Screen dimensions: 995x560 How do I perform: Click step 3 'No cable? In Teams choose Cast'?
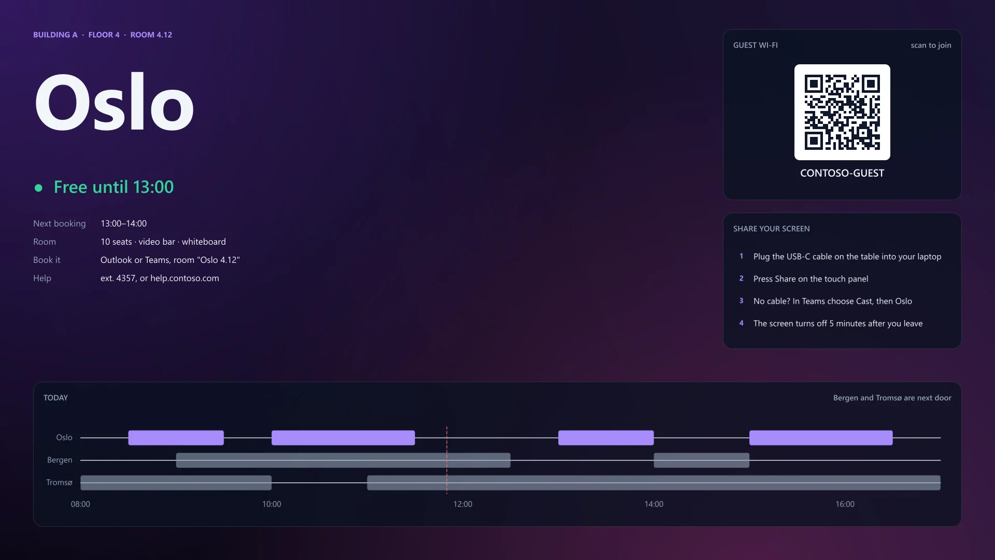pos(832,301)
